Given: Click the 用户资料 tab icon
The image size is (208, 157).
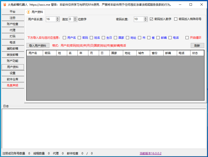Looking at the screenshot, I should 28,12.
